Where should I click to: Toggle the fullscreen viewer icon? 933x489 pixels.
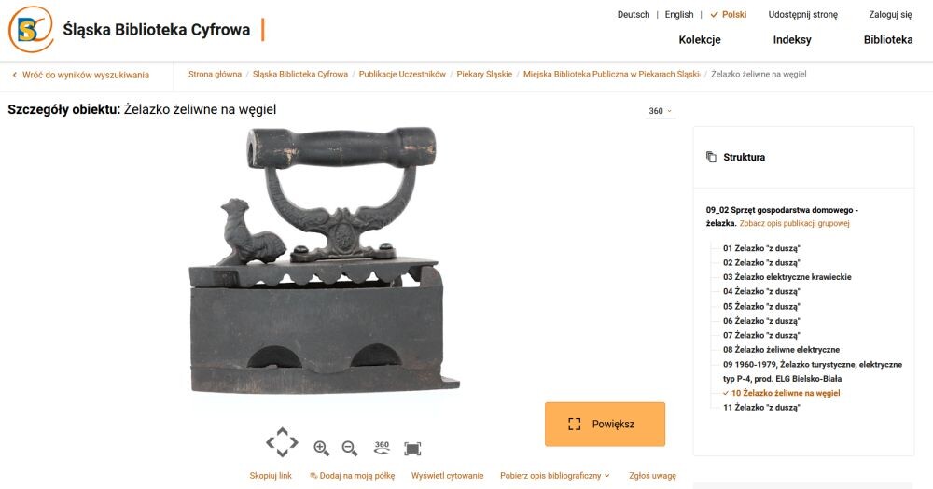[x=412, y=448]
